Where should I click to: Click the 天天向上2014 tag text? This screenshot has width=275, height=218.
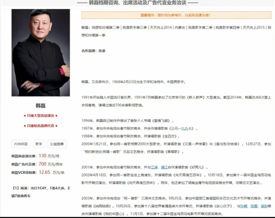[161, 27]
